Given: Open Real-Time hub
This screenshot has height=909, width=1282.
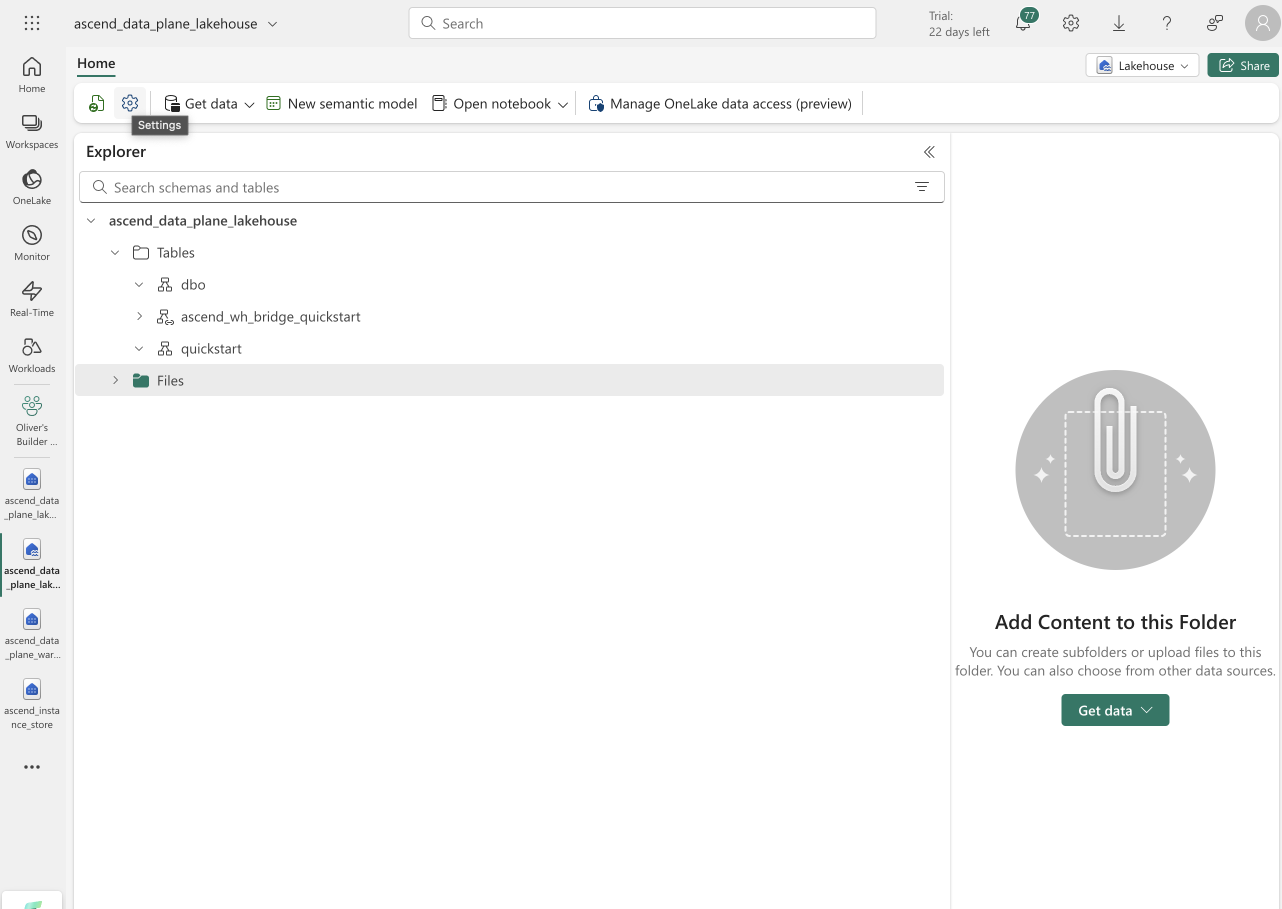Looking at the screenshot, I should click(x=32, y=299).
